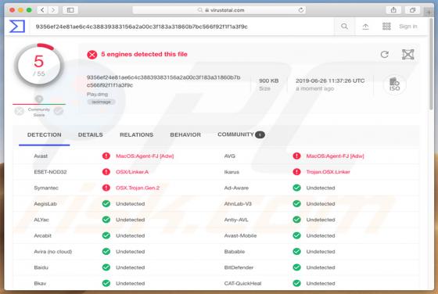438x294 pixels.
Task: Click the 900 KB size value
Action: pos(268,81)
